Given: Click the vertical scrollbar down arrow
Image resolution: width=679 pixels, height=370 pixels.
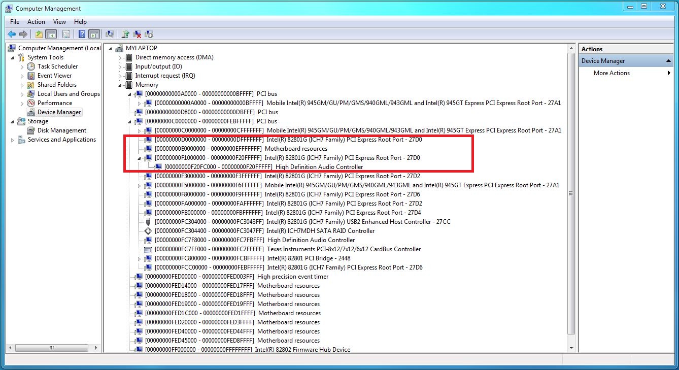Looking at the screenshot, I should coord(571,348).
